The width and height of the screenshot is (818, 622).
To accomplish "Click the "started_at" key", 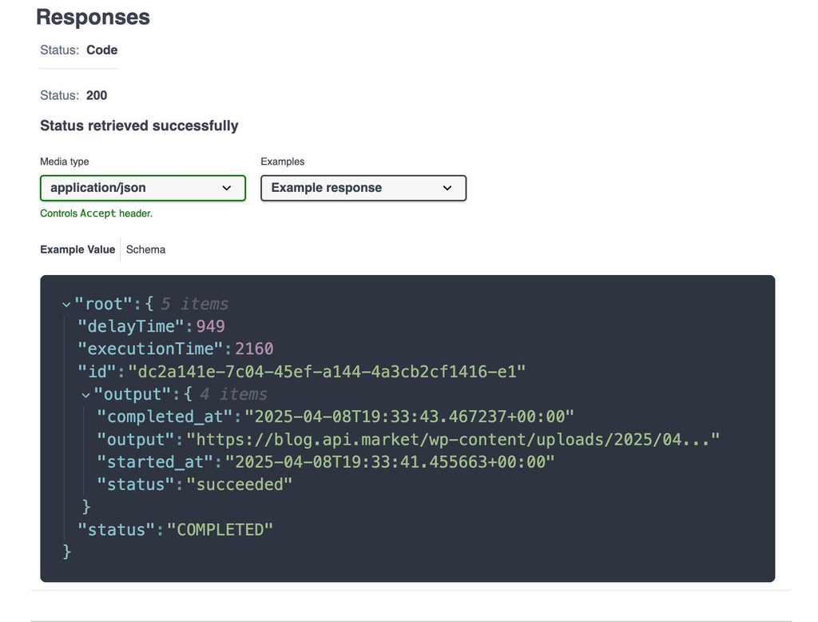I will click(156, 462).
